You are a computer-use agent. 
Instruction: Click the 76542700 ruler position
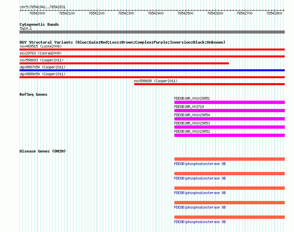click(245, 13)
